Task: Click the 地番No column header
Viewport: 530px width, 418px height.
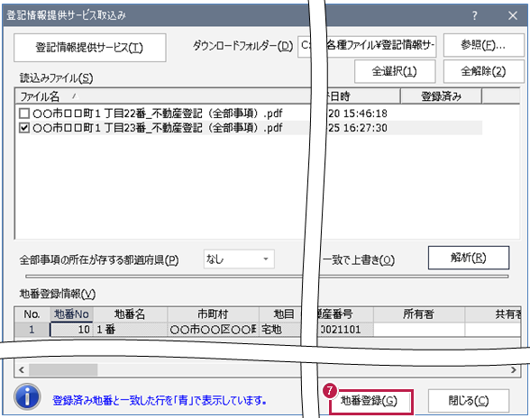Action: point(72,314)
